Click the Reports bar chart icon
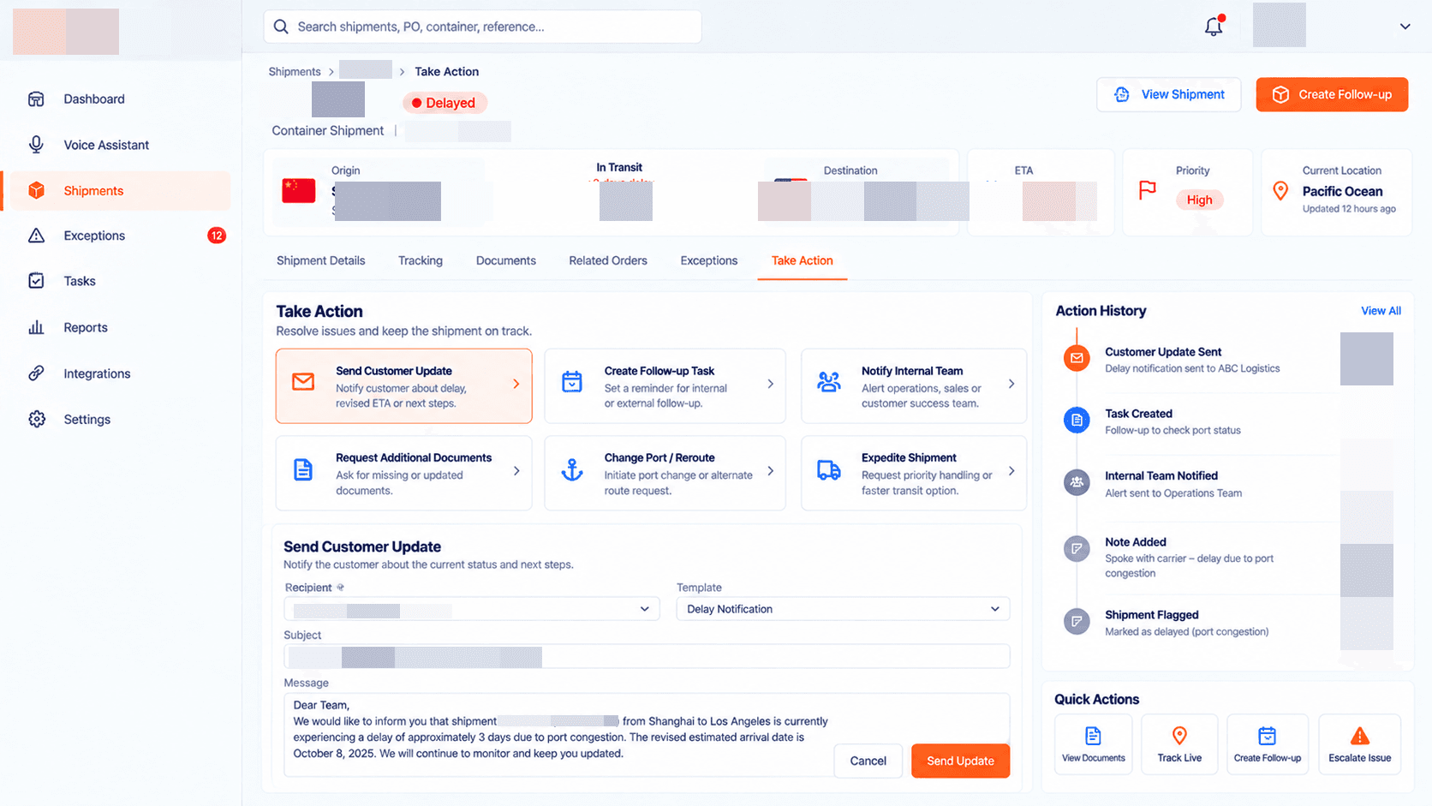This screenshot has height=806, width=1432. click(36, 327)
